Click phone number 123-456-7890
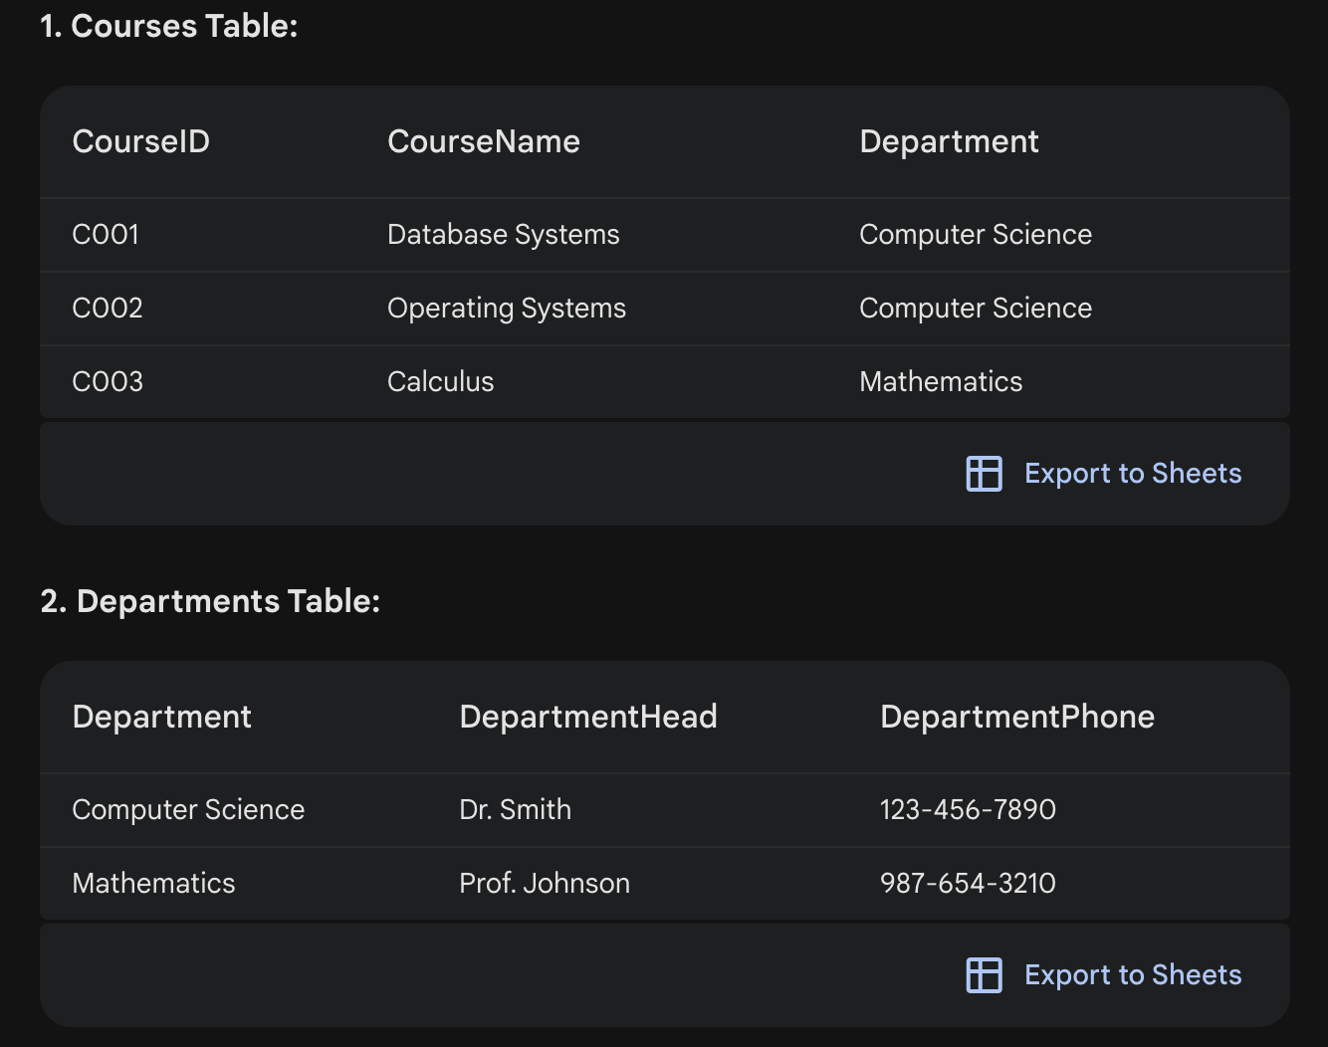 (x=967, y=810)
